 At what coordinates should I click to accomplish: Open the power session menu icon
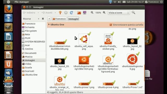pos(161,2)
